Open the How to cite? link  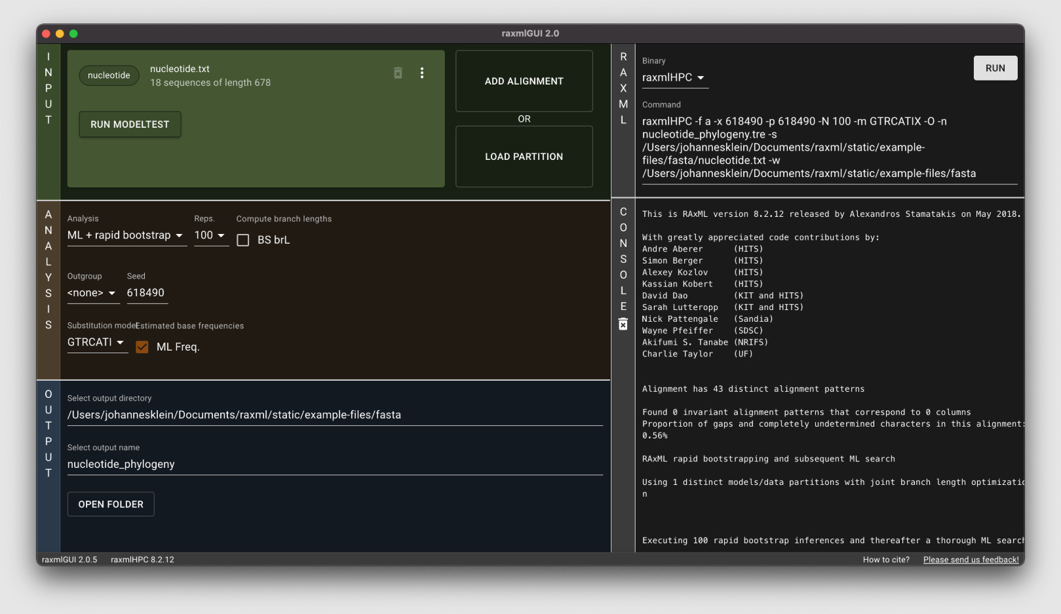pos(886,560)
